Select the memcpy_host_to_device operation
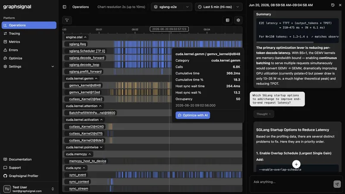 88,161
